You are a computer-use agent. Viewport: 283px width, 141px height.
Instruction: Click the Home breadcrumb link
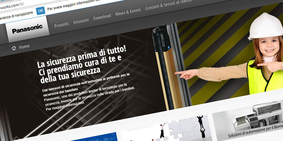click(x=24, y=47)
